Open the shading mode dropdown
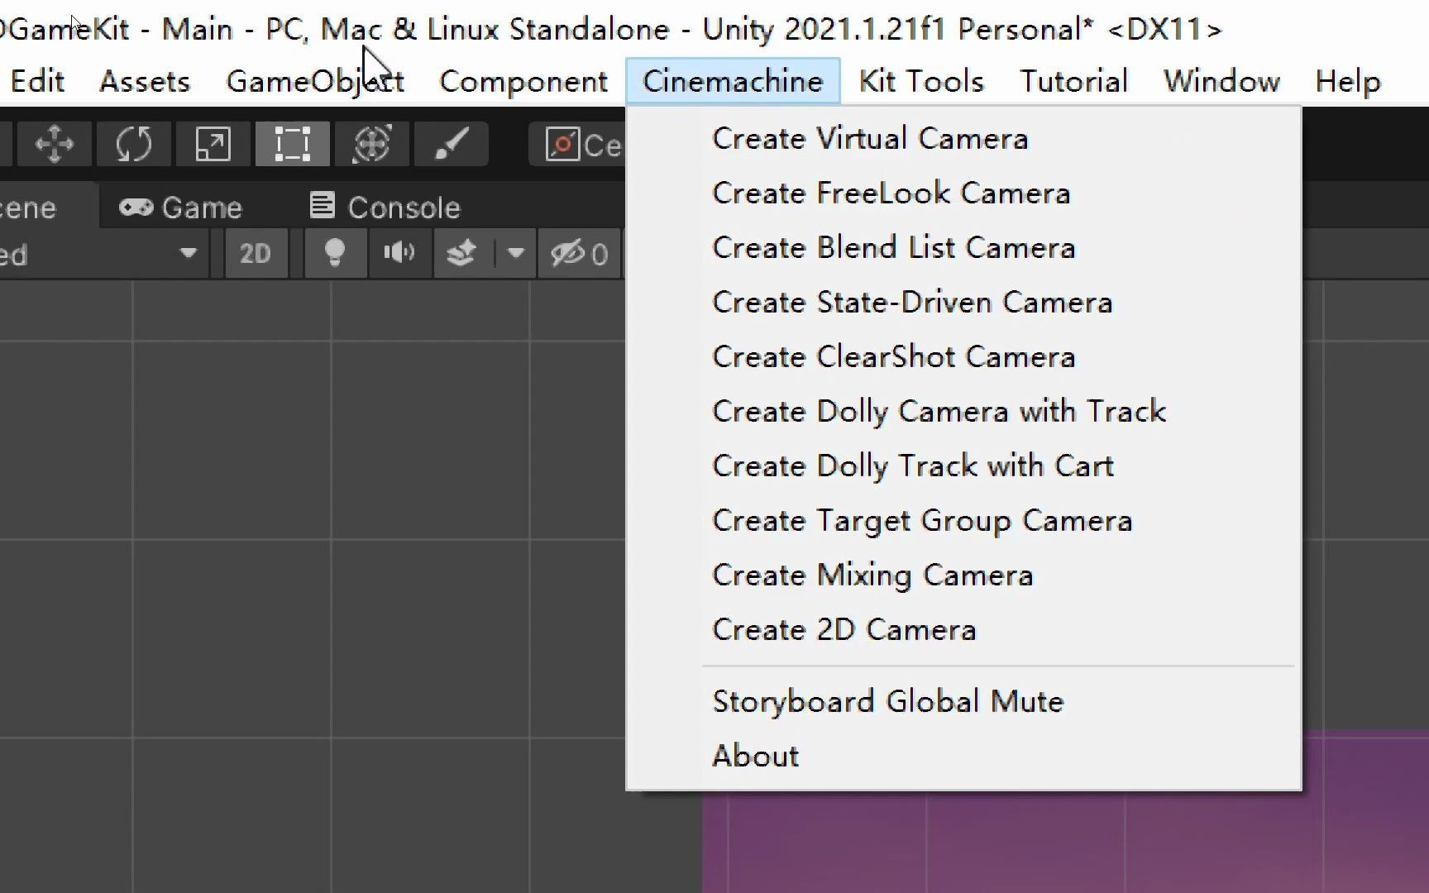The height and width of the screenshot is (893, 1429). pyautogui.click(x=103, y=254)
